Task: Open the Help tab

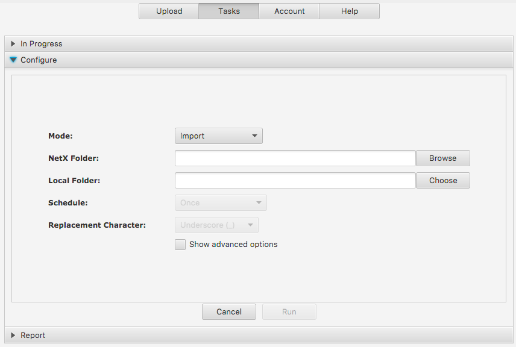Action: pos(350,11)
